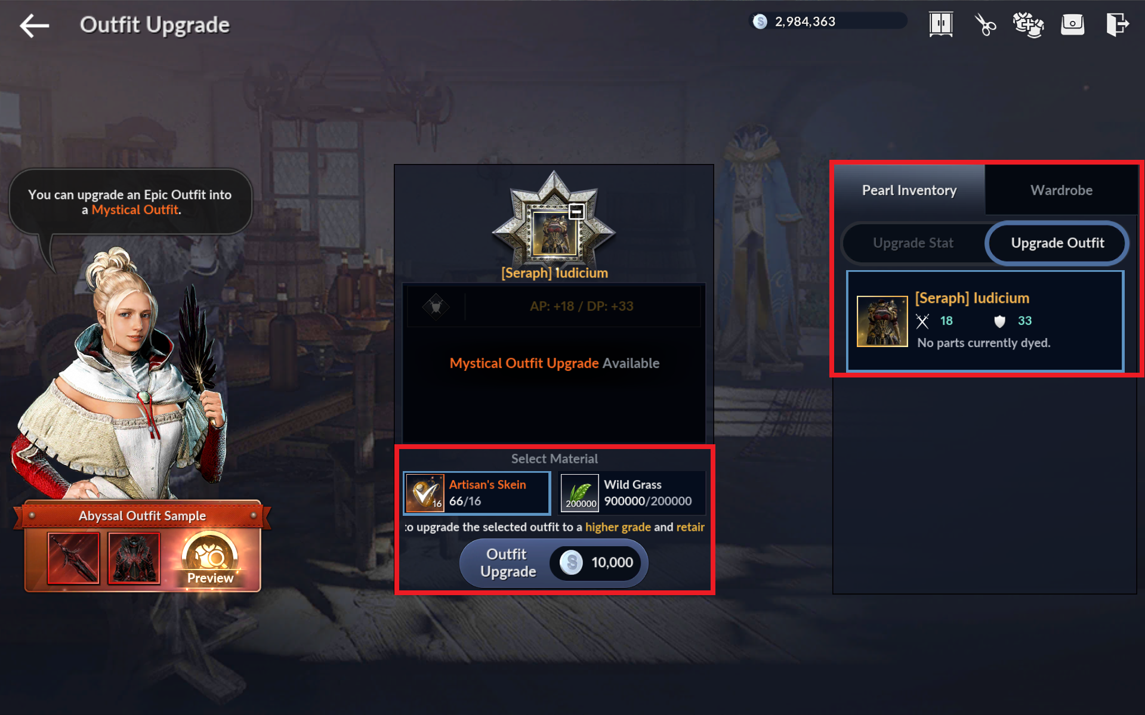Toggle to Upgrade Stat mode
The image size is (1145, 715).
point(913,243)
